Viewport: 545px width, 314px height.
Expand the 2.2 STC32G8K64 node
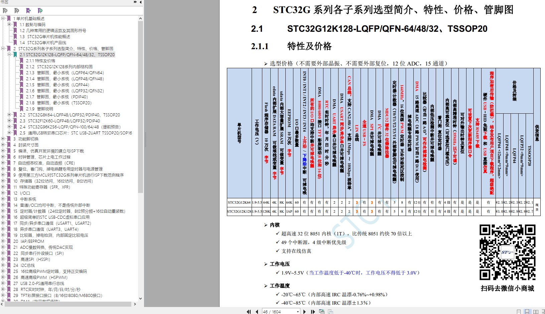click(9, 115)
